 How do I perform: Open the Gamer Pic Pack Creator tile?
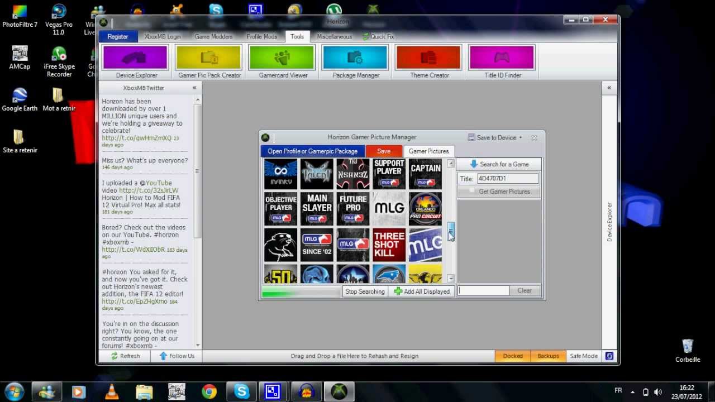(209, 62)
